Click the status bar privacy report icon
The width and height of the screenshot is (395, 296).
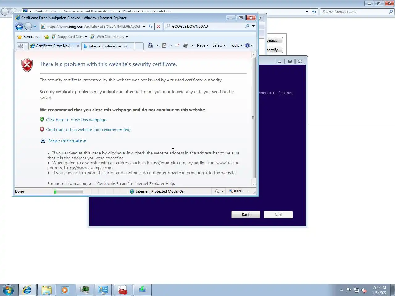click(x=217, y=191)
